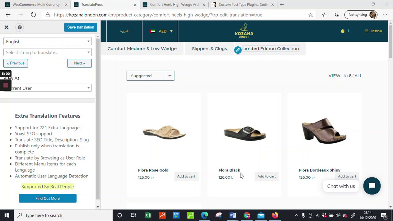Open the English language dropdown
This screenshot has height=221, width=393.
48,41
